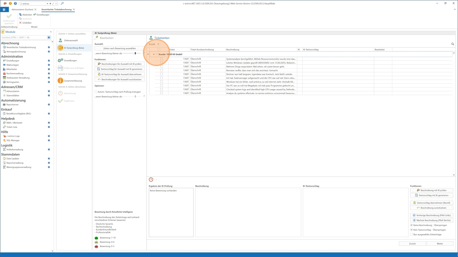Click Zeiten nach Bewertung auswählen button
This screenshot has height=257, width=458.
coord(119,48)
